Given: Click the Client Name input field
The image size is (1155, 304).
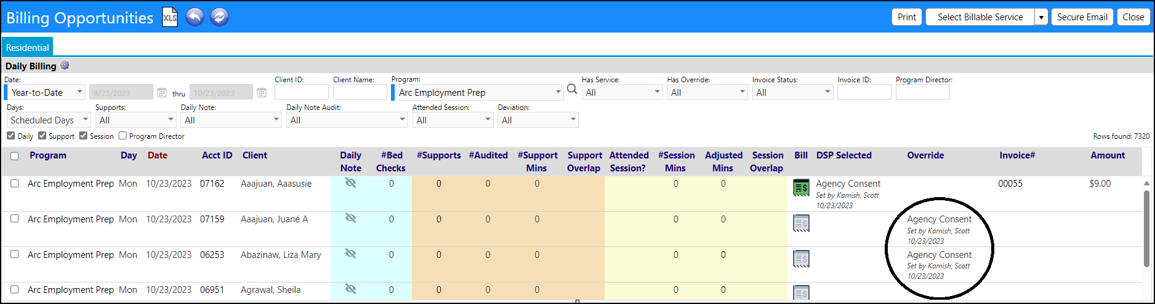Looking at the screenshot, I should coord(360,92).
